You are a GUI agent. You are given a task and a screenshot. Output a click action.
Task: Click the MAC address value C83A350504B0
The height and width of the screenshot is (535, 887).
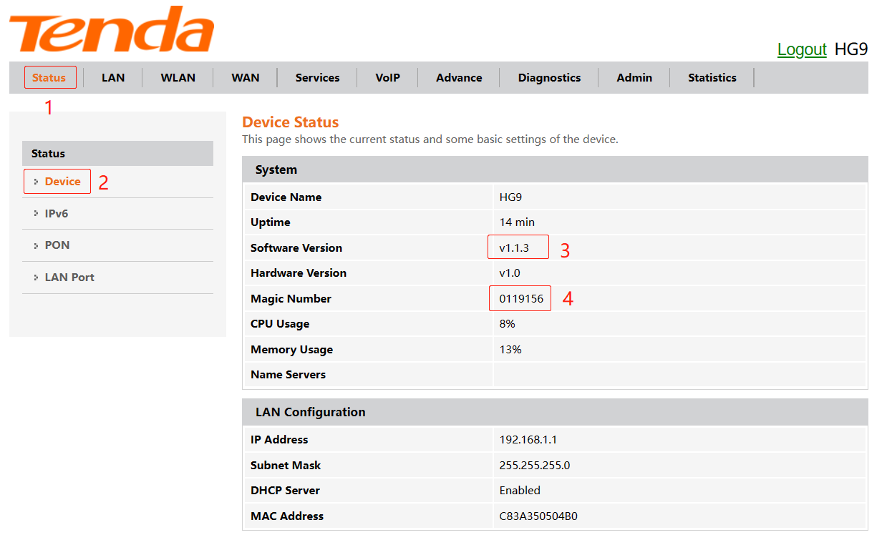tap(538, 516)
